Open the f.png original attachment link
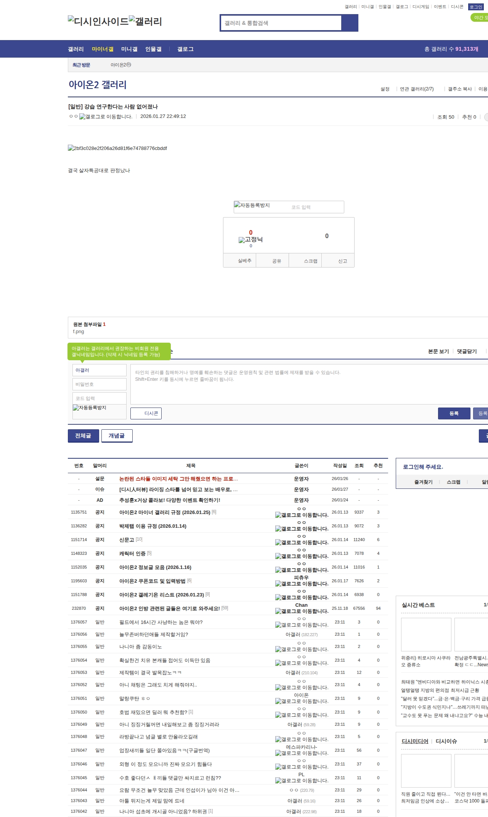 (79, 332)
